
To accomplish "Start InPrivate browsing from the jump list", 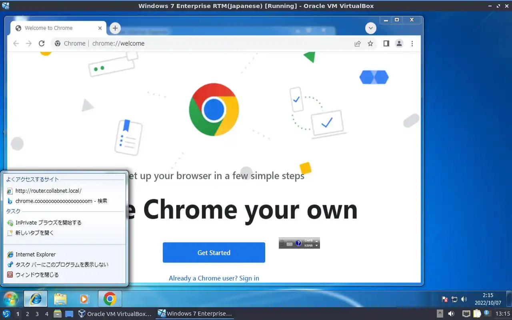I will tap(64, 222).
